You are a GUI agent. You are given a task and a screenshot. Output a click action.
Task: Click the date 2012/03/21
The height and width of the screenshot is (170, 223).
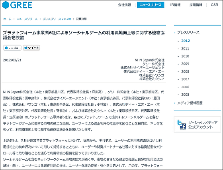pyautogui.click(x=12, y=60)
